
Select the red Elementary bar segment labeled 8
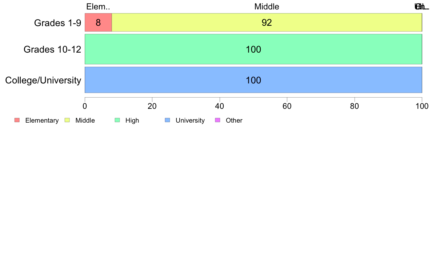tap(98, 22)
